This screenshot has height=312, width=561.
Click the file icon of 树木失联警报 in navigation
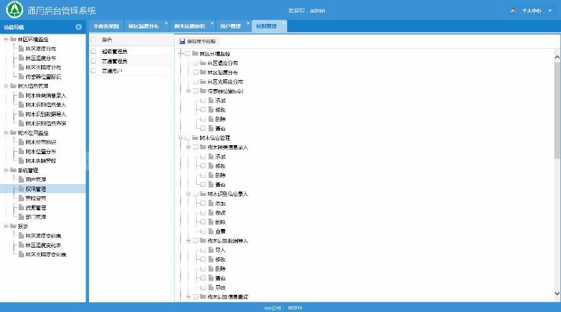21,161
